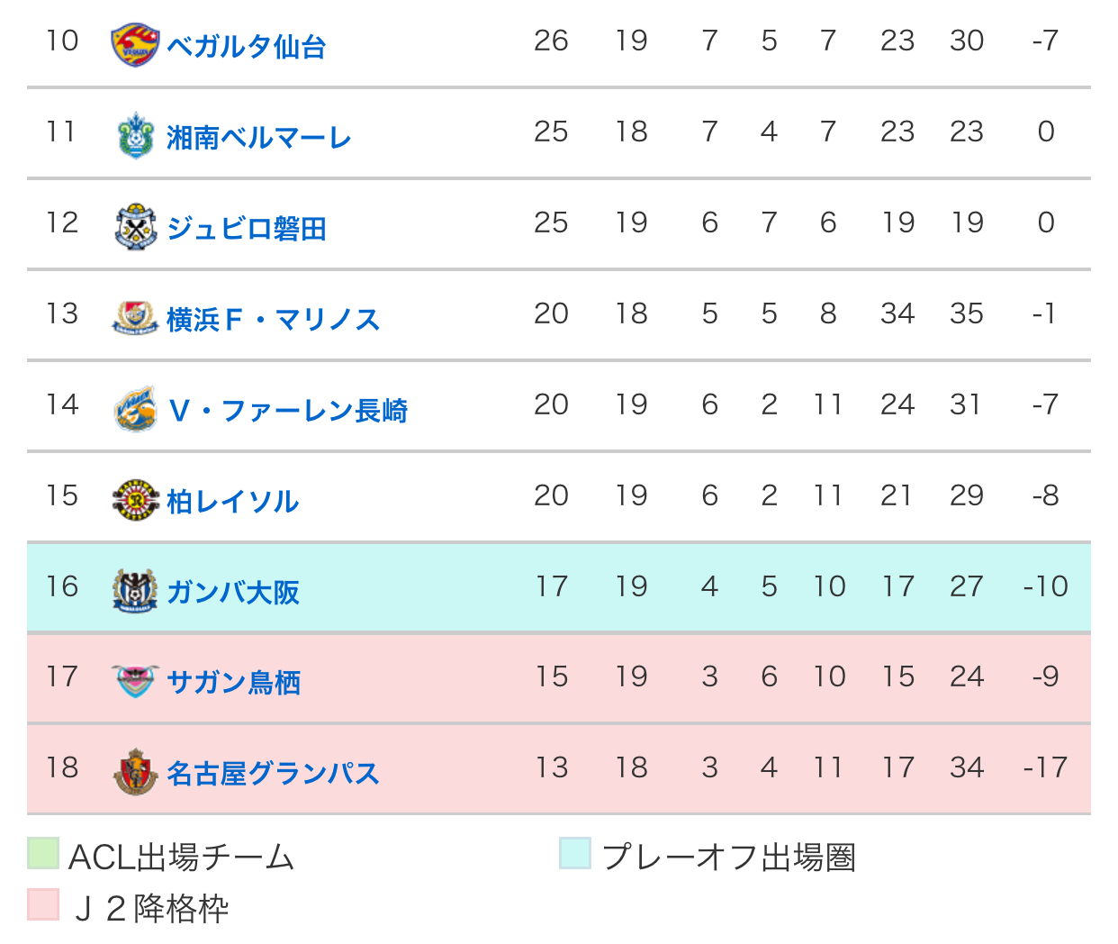Viewport: 1118px width, 944px height.
Task: Open the ガンバ大阪 team link
Action: pos(233,592)
